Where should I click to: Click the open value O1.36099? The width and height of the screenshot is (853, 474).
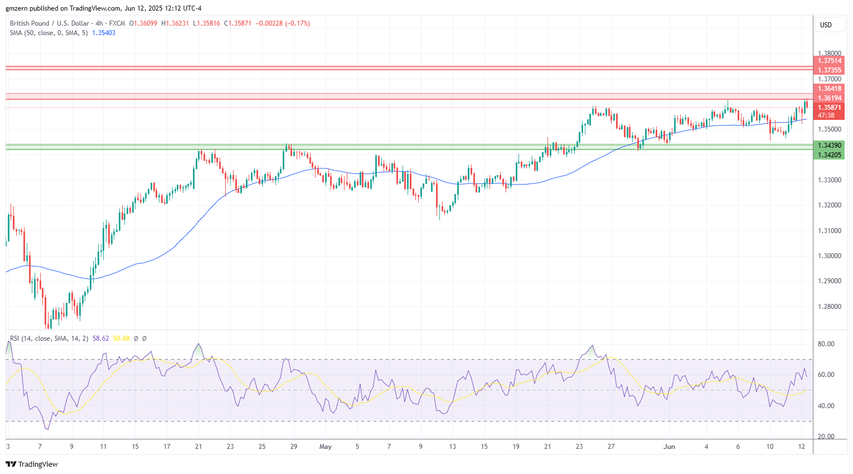click(143, 23)
